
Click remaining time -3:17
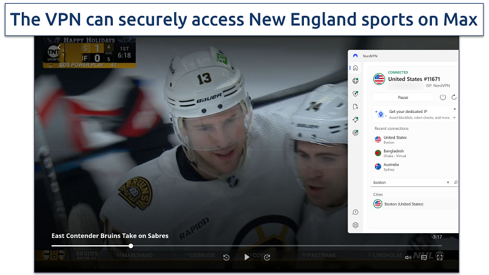(437, 237)
